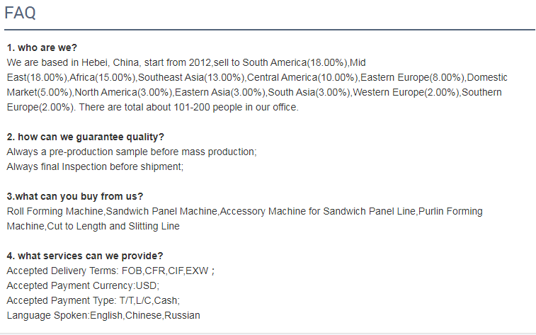Click the 'Africa(15.00%)' text

(102, 78)
